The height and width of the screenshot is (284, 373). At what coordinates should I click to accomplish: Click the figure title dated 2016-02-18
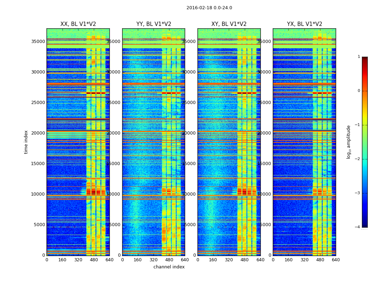(x=209, y=8)
